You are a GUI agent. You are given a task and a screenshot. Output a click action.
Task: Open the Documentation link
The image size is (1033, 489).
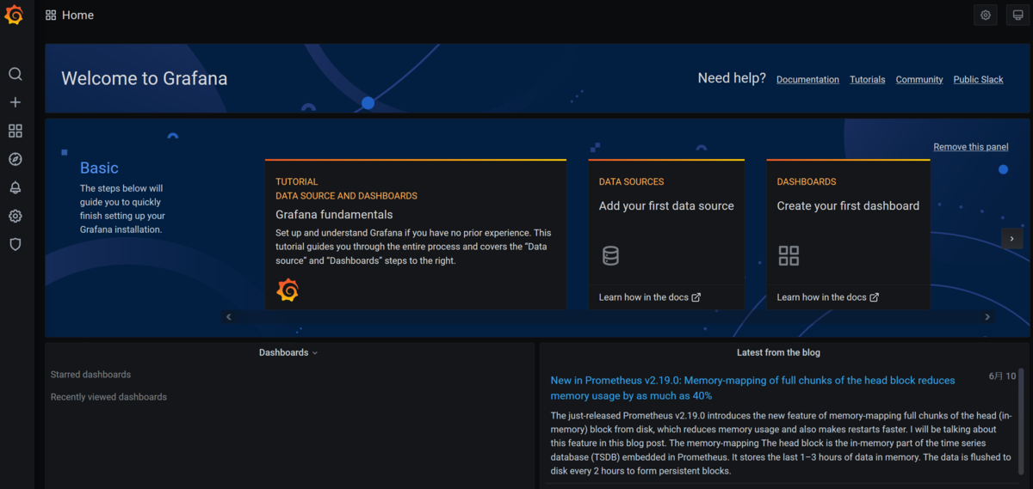(x=807, y=80)
